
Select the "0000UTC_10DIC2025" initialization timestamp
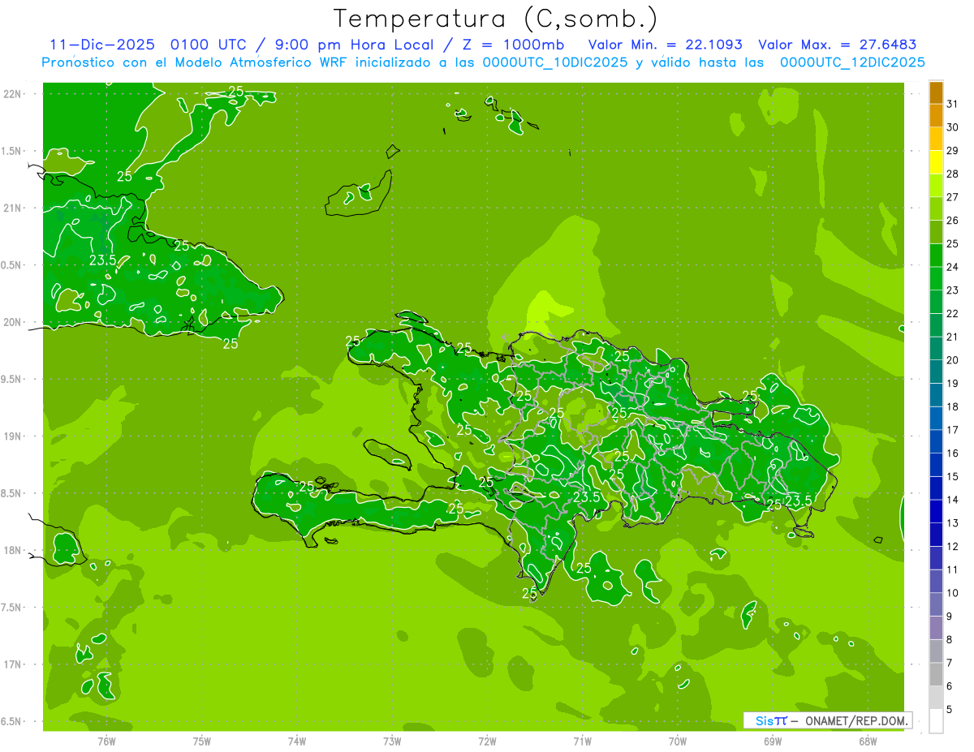pos(555,62)
